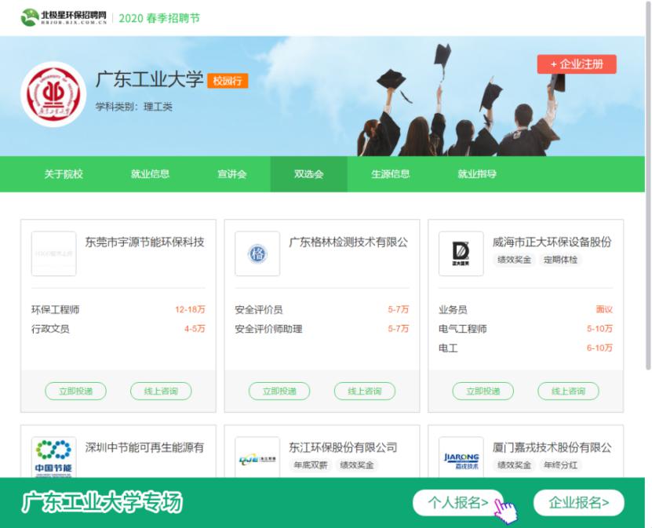Click the 东莞市宇源节能 logo placeholder
The image size is (652, 528).
point(53,253)
